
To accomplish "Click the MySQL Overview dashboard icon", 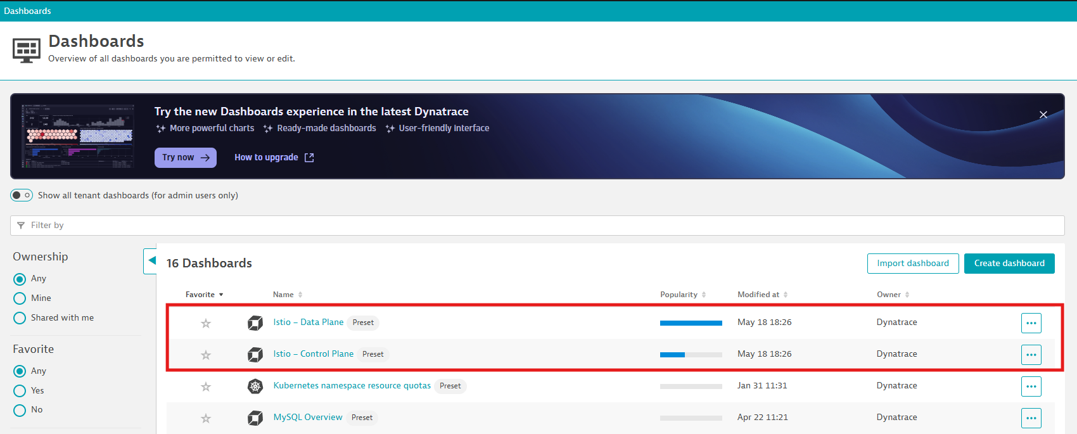I will point(255,418).
